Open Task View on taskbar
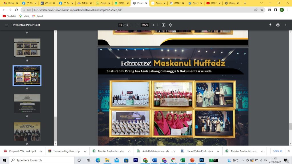 pyautogui.click(x=88, y=160)
